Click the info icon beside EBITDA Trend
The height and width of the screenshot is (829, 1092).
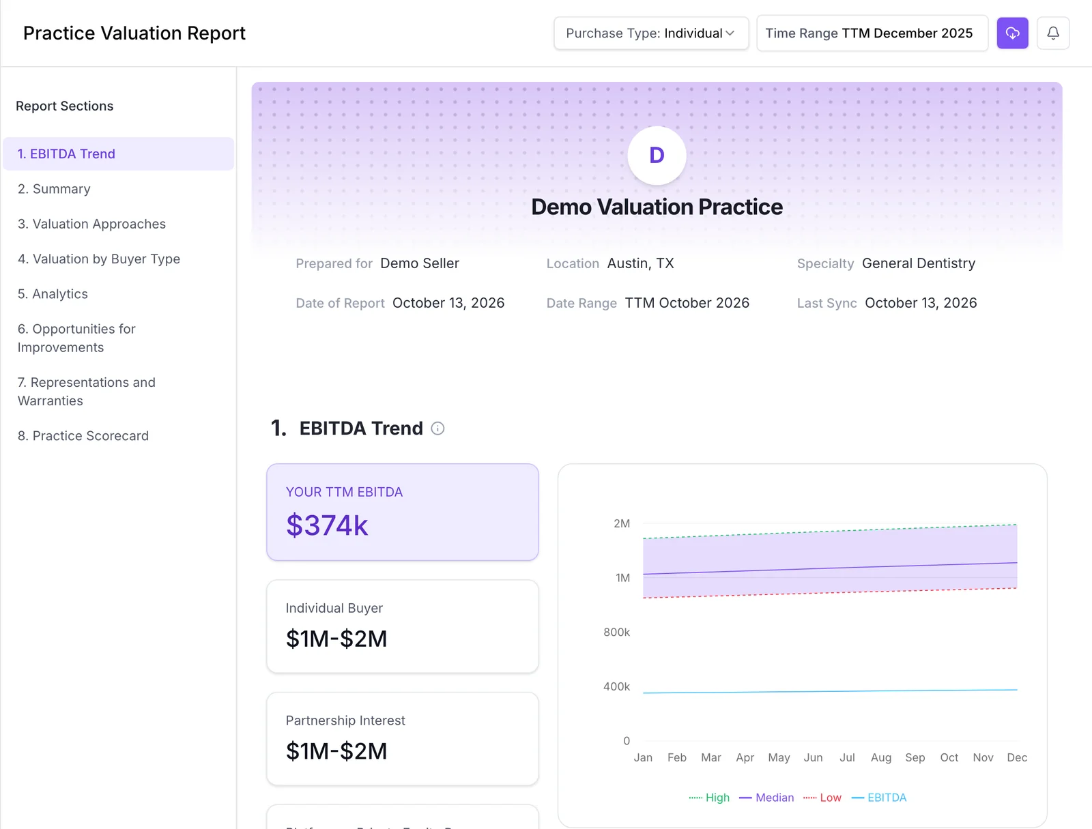coord(437,428)
